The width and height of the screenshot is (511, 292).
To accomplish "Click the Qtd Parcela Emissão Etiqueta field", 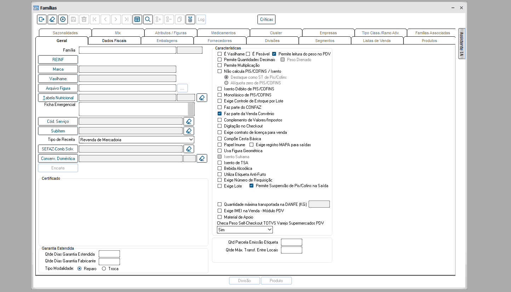I will coord(292,242).
